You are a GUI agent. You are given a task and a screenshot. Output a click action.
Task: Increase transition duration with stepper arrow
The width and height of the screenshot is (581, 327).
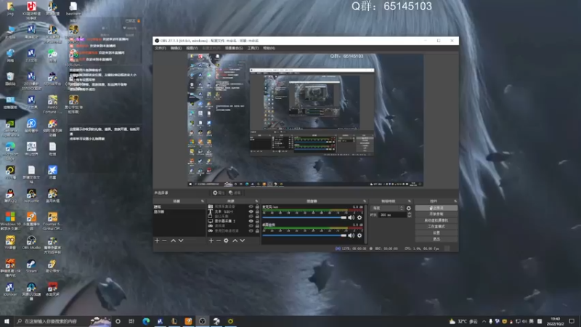coord(409,214)
